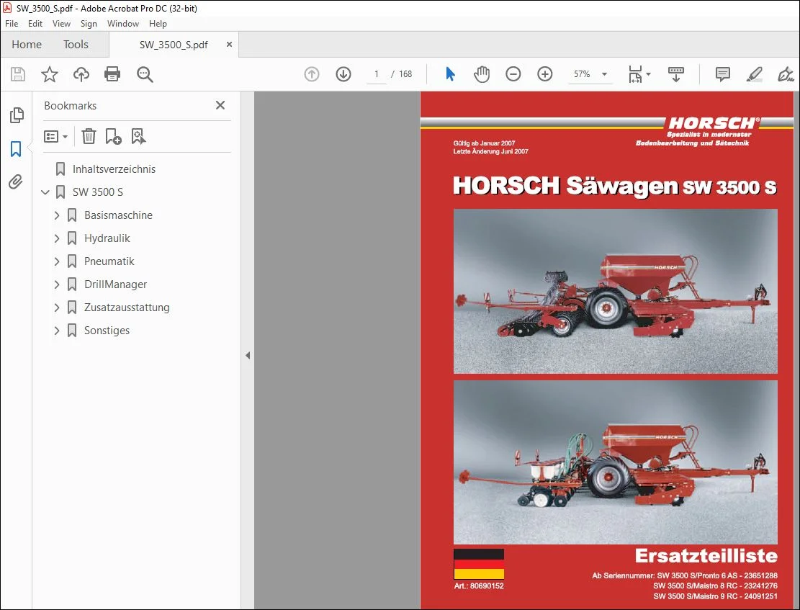The image size is (800, 610).
Task: Select the Highlight text pen
Action: tap(754, 74)
